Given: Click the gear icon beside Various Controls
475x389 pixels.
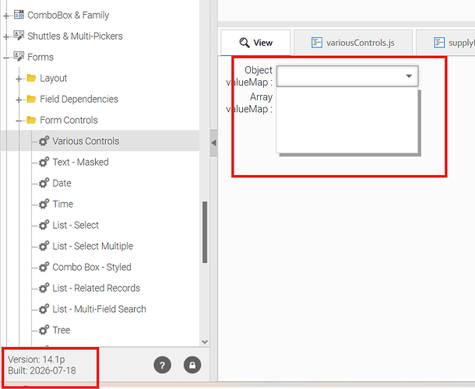Looking at the screenshot, I should [x=44, y=141].
